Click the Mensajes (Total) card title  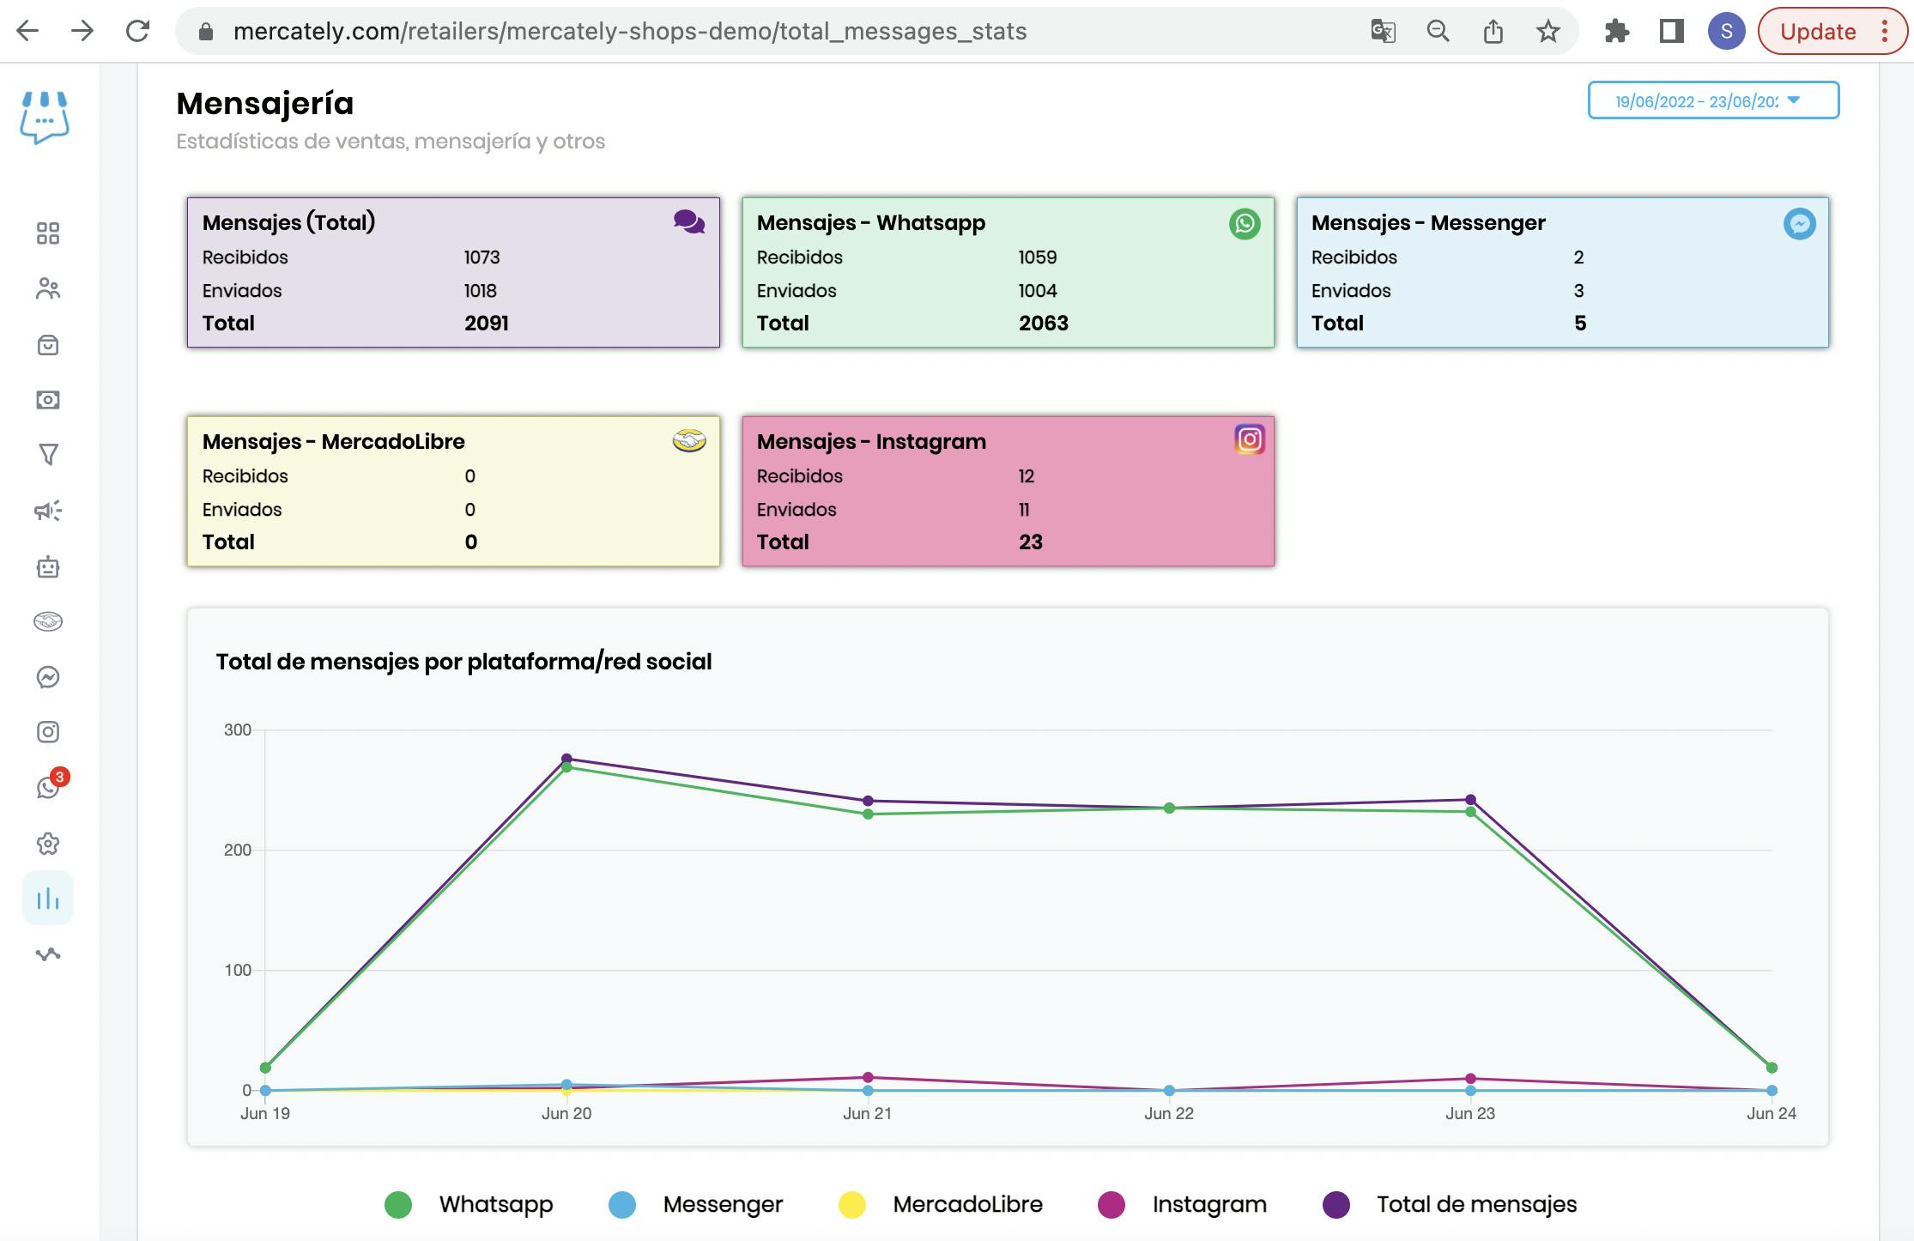tap(288, 222)
